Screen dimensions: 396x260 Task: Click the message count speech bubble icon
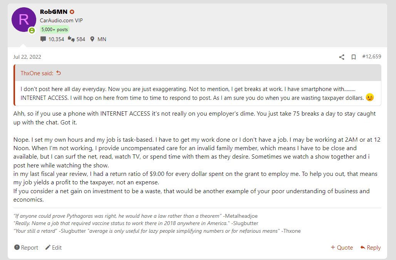click(x=43, y=39)
